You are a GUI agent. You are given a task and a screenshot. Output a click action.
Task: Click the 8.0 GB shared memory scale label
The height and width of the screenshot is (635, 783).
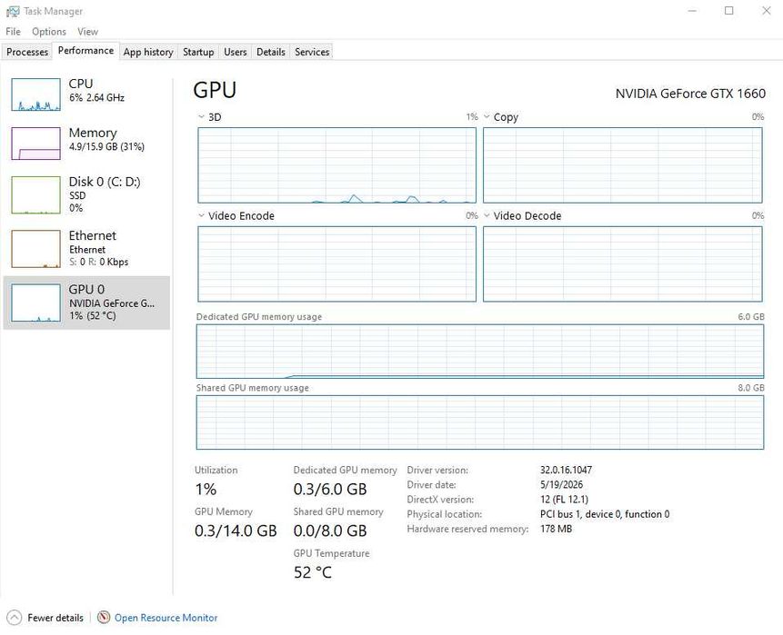[x=751, y=388]
